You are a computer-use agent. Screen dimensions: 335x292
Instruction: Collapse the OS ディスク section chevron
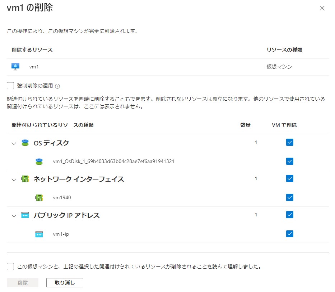click(14, 143)
